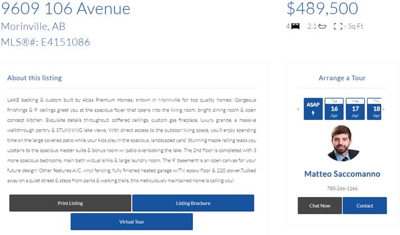Show later tour dates with right chevron
The image size is (400, 235).
[x=383, y=109]
